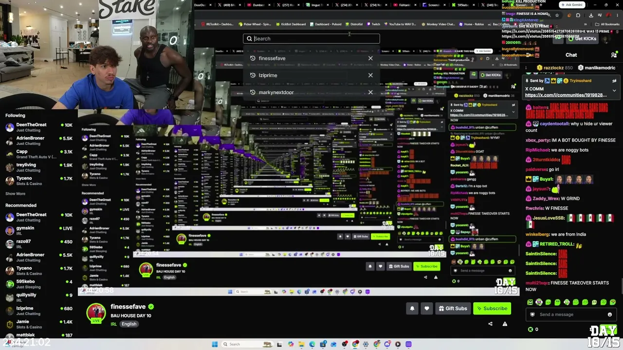The image size is (623, 350).
Task: Expand the pinned X COMM message
Action: pos(614,90)
